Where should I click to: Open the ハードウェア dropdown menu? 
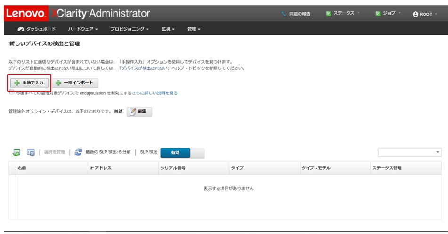(83, 29)
